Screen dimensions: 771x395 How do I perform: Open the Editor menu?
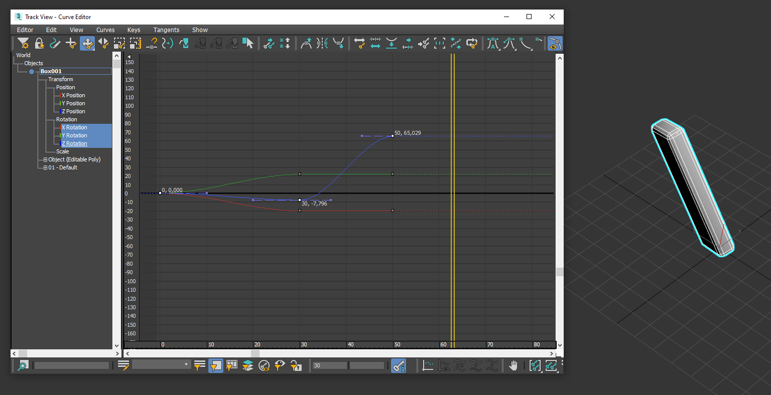(x=25, y=30)
